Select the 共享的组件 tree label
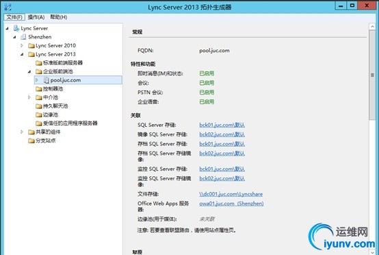 48,132
